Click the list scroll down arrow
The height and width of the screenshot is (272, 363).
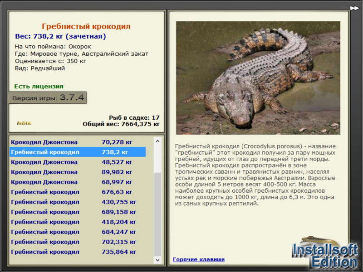click(x=157, y=260)
